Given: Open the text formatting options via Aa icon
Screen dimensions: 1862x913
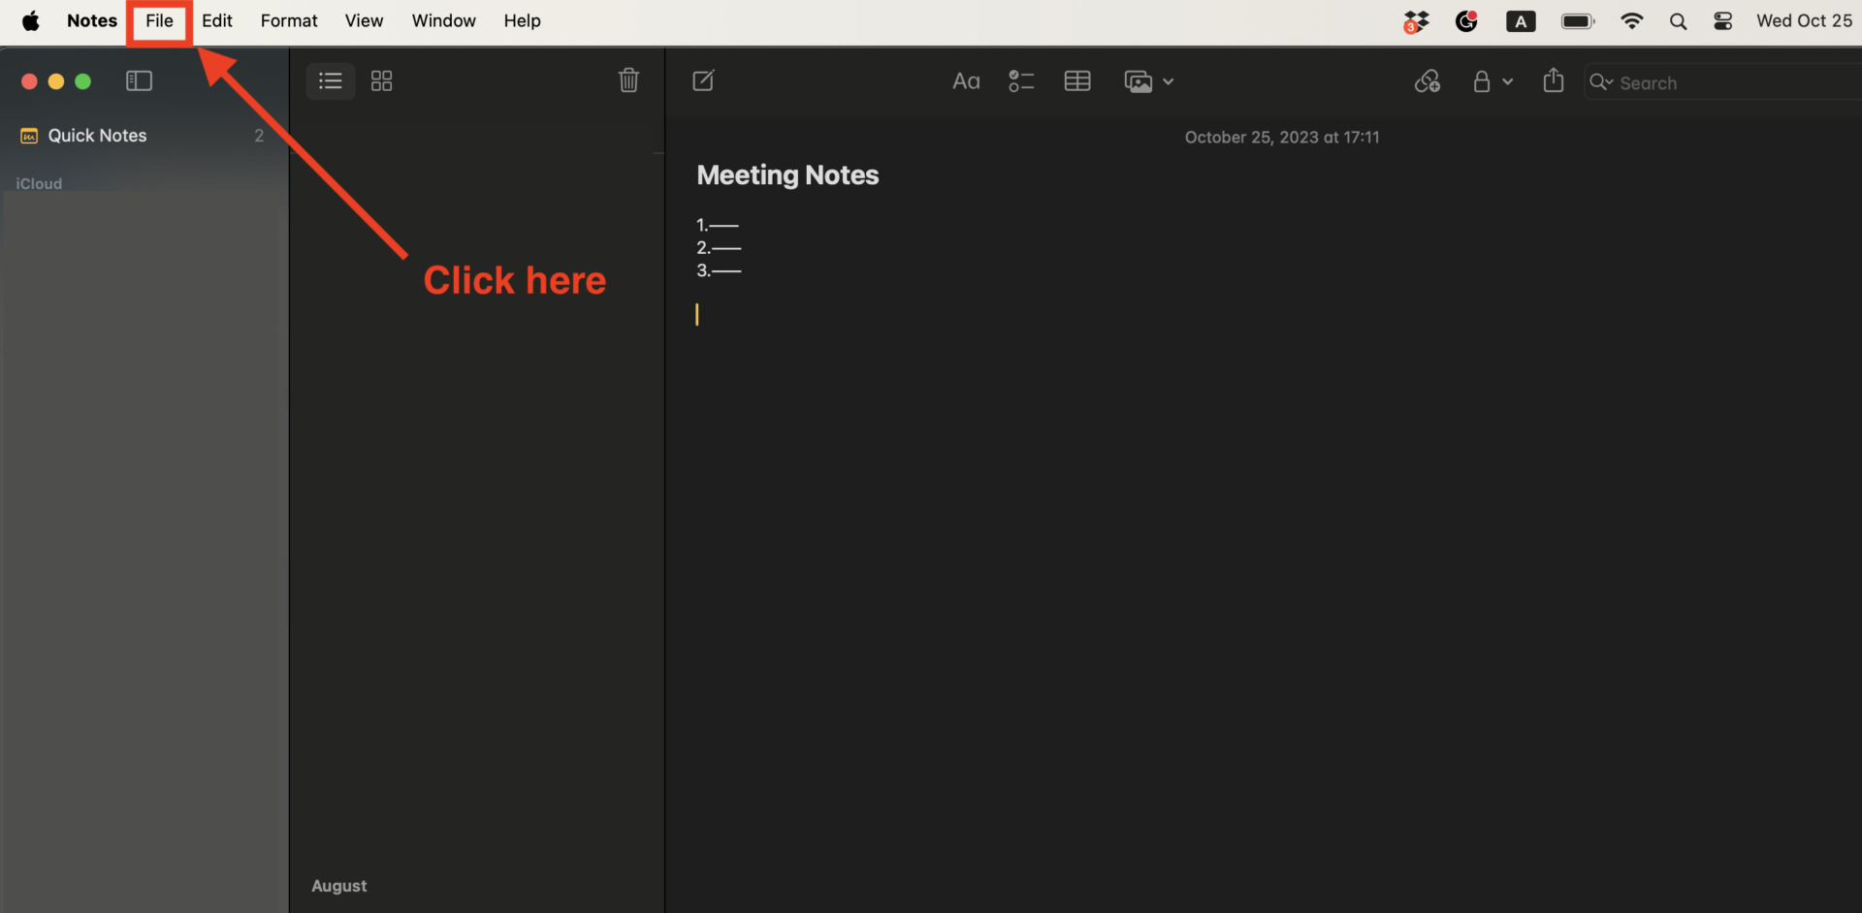Looking at the screenshot, I should [966, 81].
